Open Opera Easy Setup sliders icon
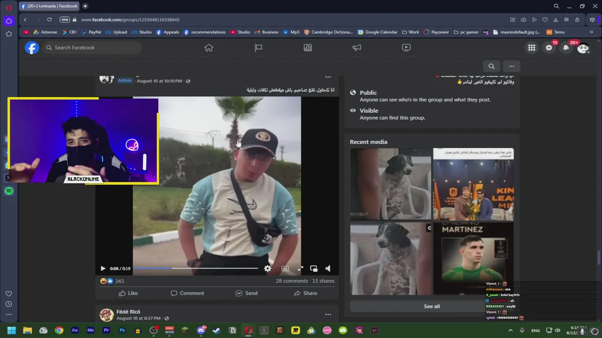The height and width of the screenshot is (338, 602). pyautogui.click(x=566, y=20)
